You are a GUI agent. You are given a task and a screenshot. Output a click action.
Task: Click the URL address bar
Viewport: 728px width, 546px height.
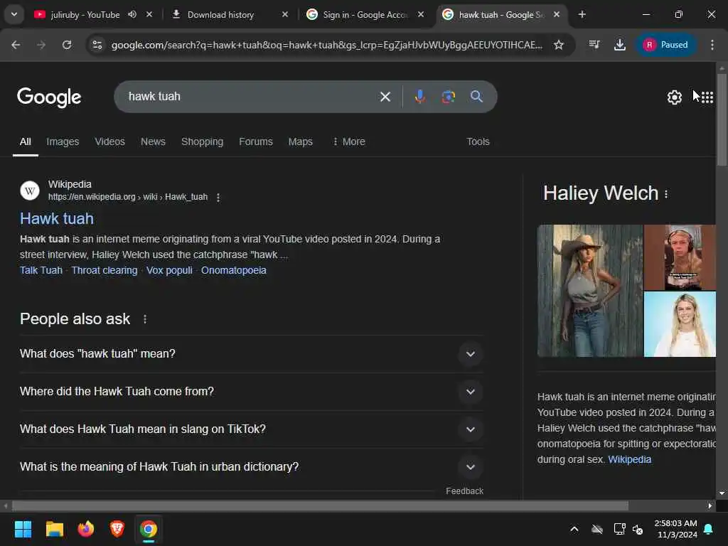pyautogui.click(x=326, y=45)
